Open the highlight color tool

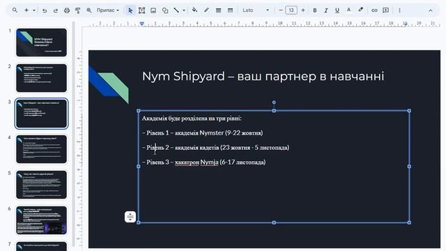(x=361, y=10)
